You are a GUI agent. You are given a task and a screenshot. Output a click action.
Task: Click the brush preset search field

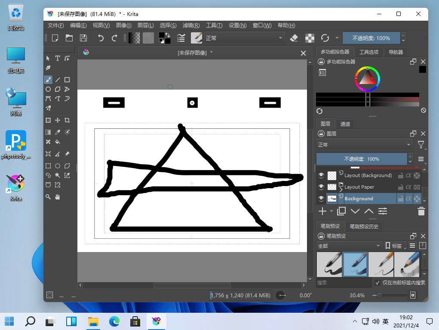(344, 283)
